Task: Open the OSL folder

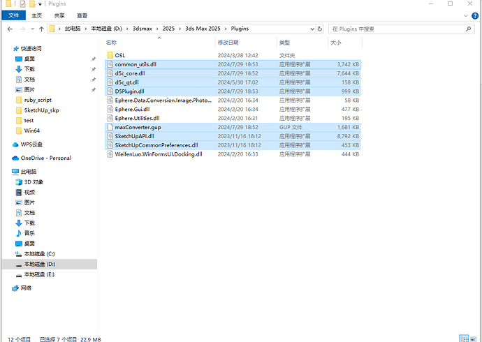Action: [x=120, y=54]
